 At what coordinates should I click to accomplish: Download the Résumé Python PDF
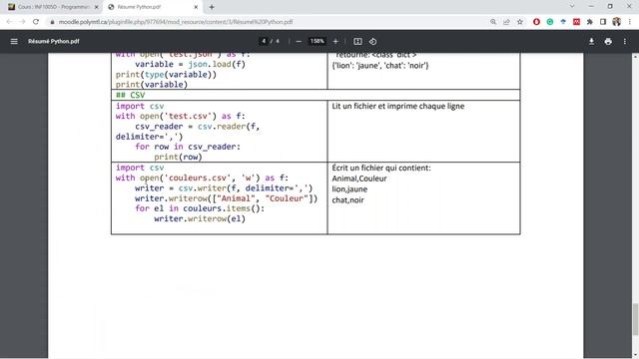(x=591, y=41)
